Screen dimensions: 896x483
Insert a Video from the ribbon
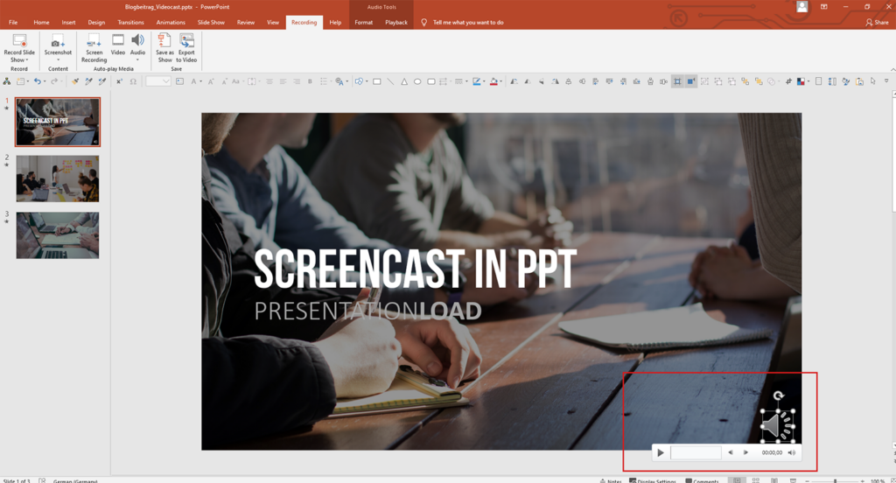pyautogui.click(x=117, y=41)
